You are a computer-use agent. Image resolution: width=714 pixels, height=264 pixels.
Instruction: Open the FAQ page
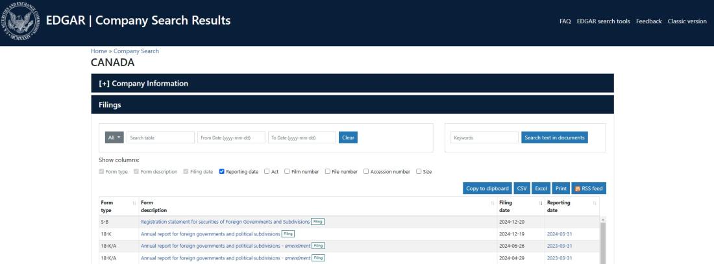565,21
